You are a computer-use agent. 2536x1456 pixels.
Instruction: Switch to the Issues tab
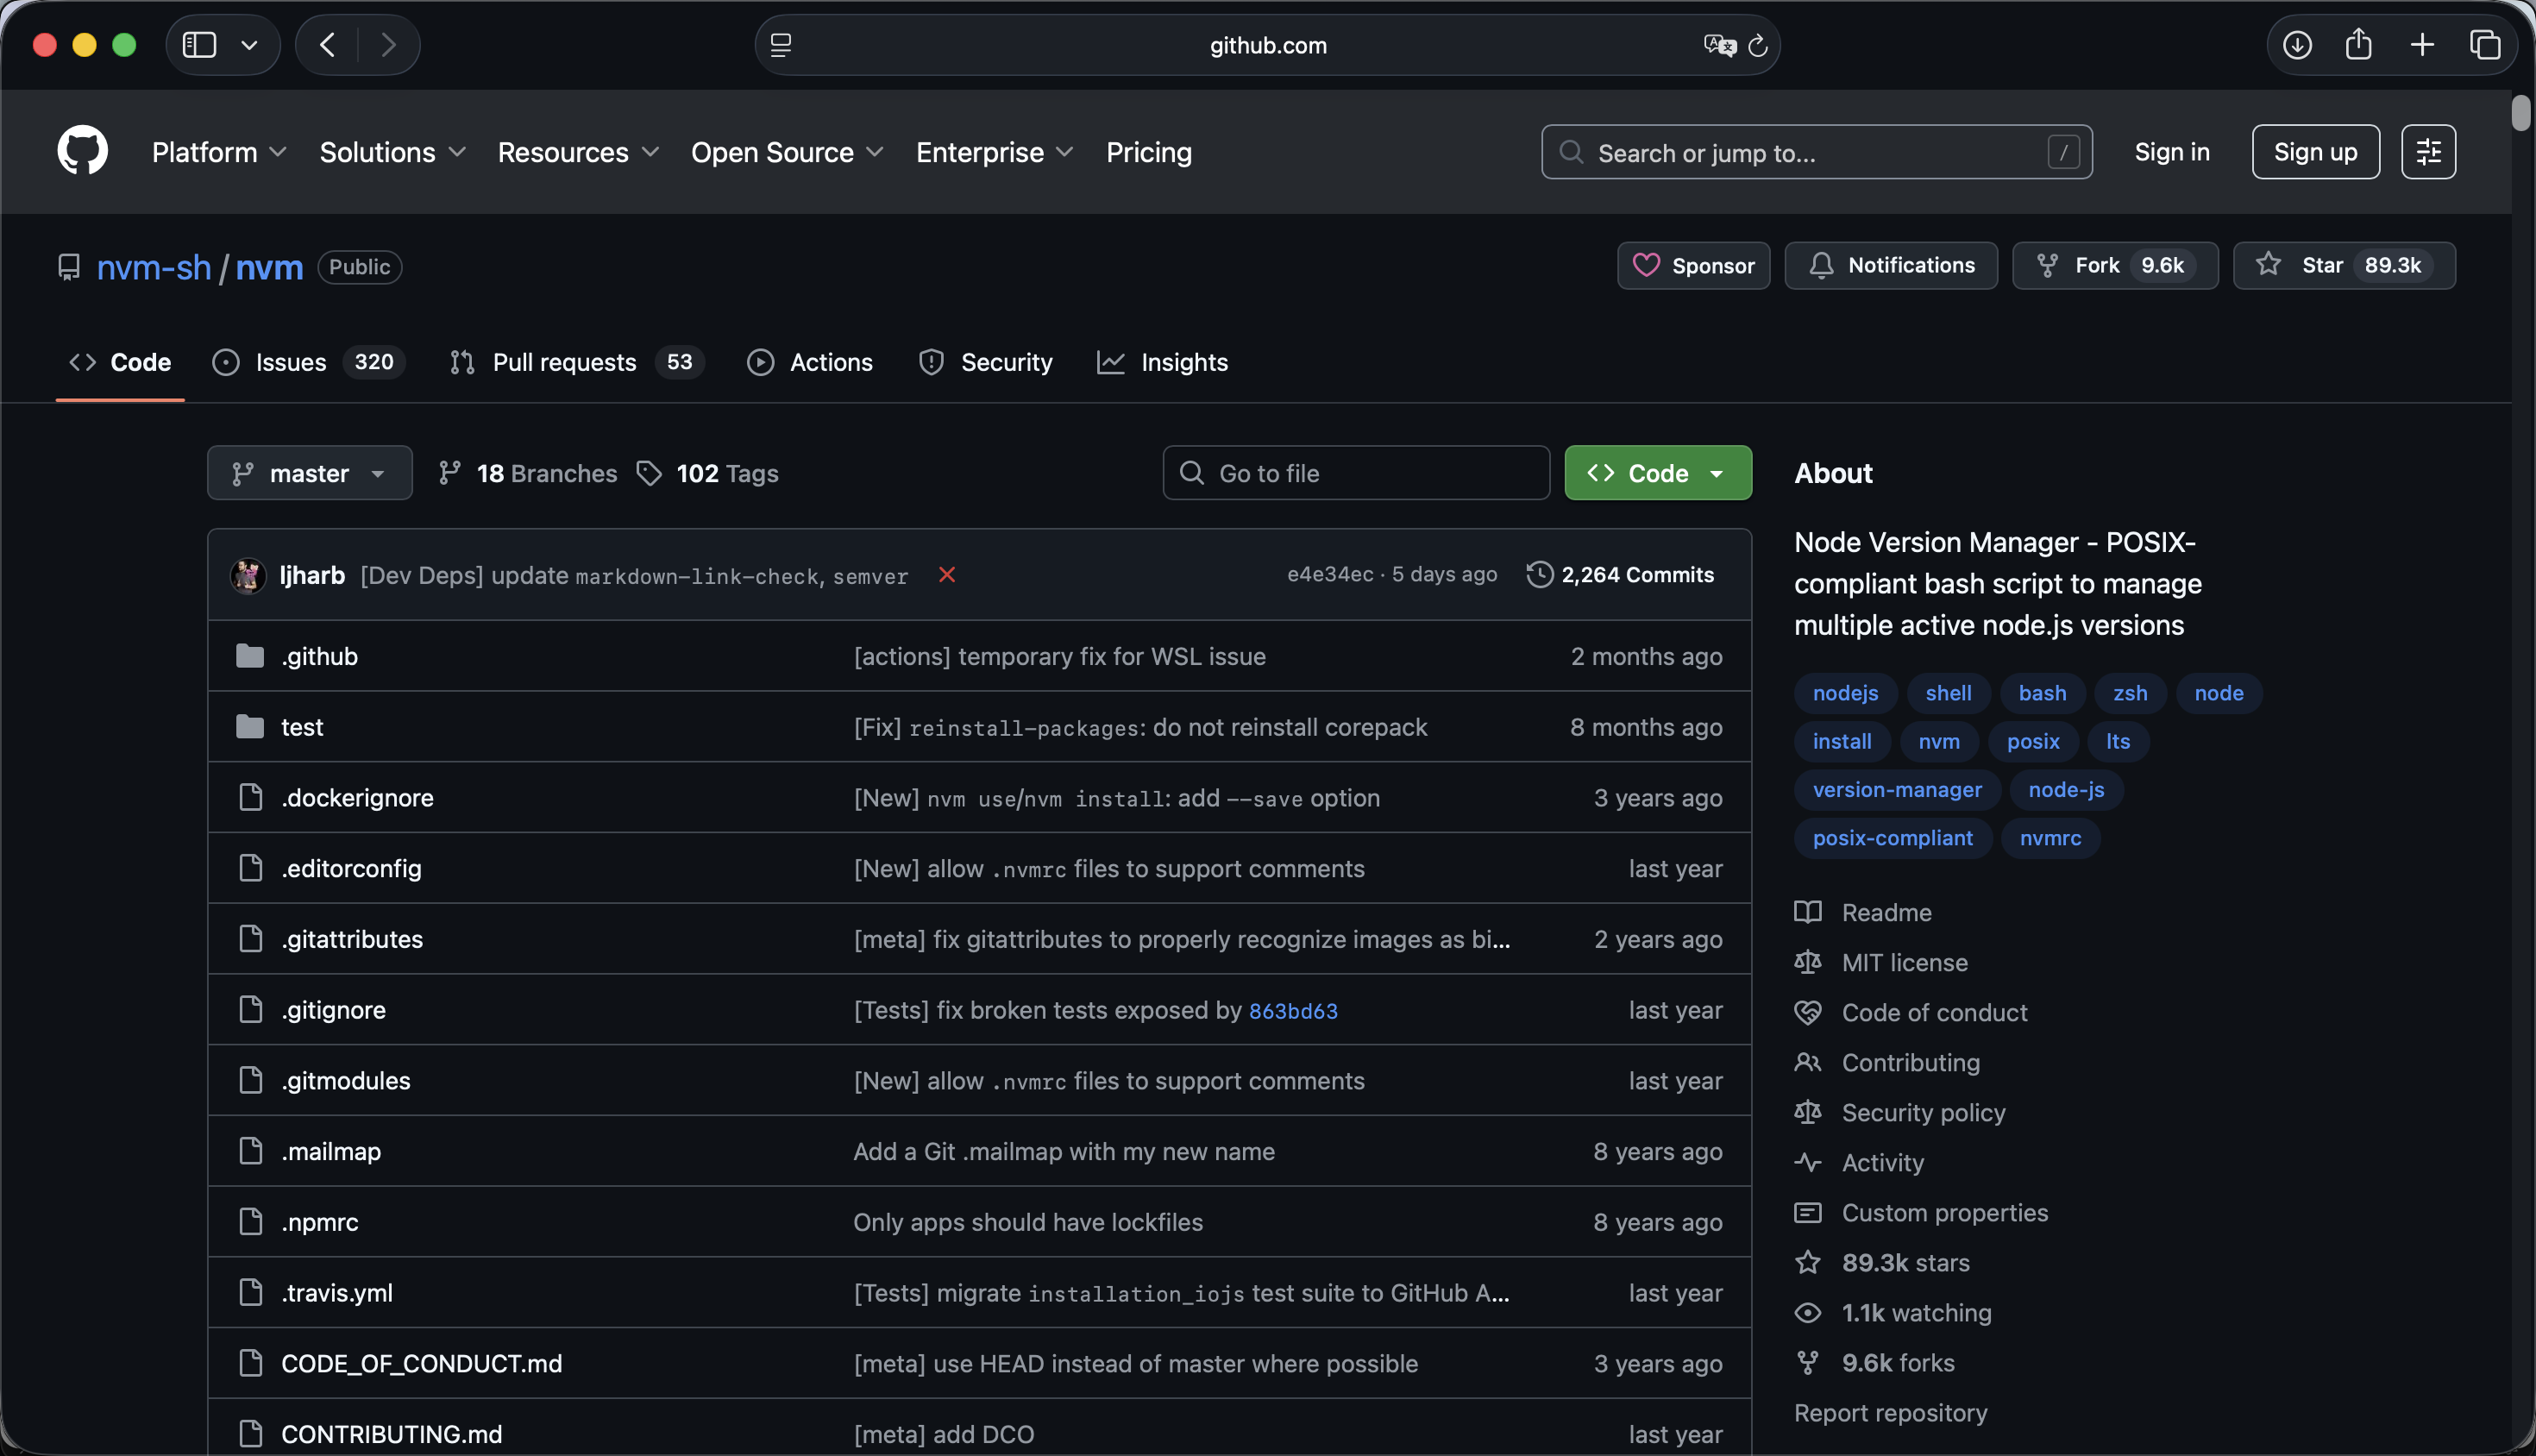tap(290, 362)
